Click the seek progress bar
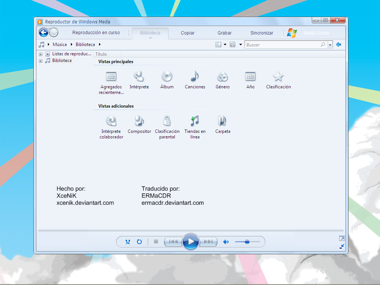 (191, 231)
